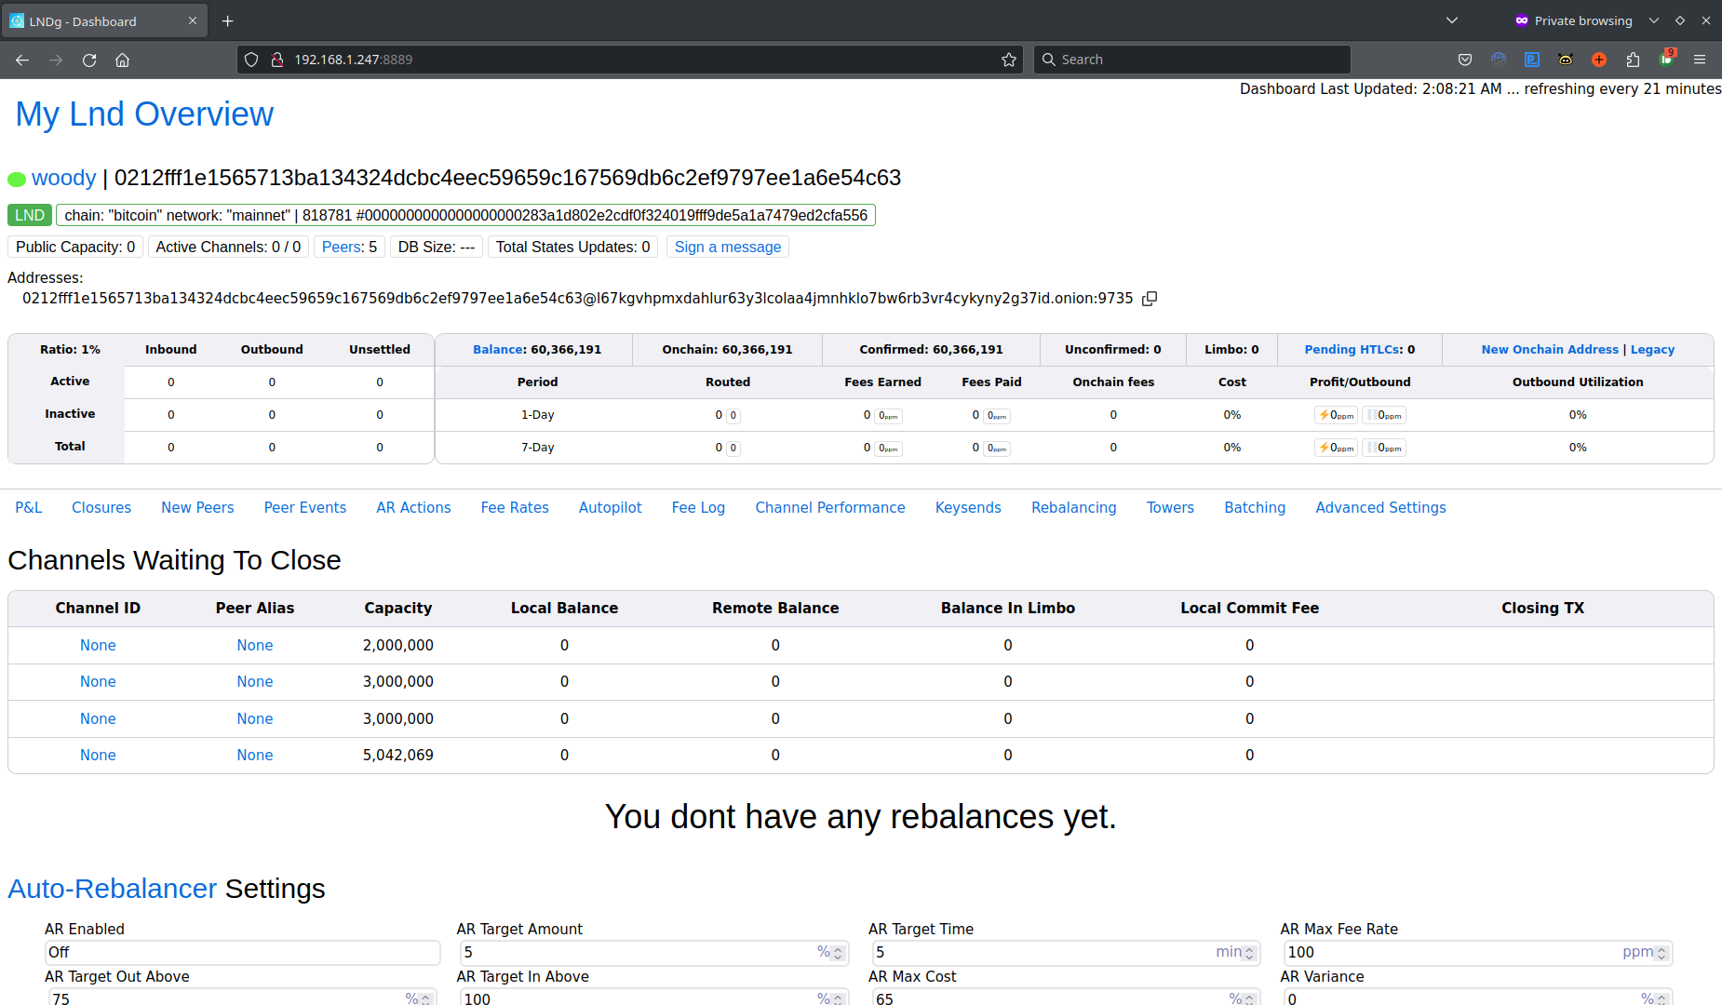
Task: Open a new browser tab with the plus icon
Action: pyautogui.click(x=228, y=20)
